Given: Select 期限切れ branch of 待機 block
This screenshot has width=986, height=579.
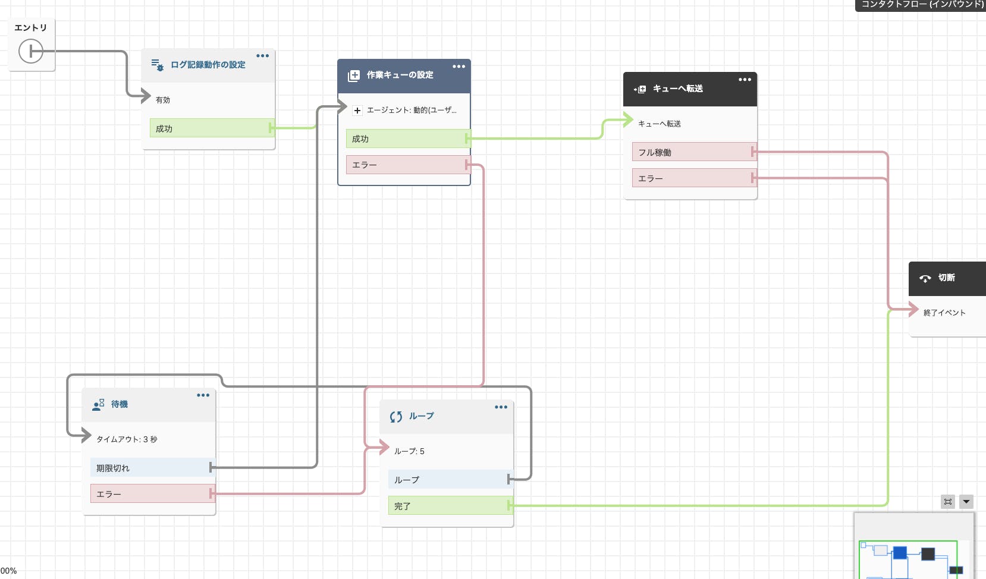Looking at the screenshot, I should pyautogui.click(x=152, y=468).
